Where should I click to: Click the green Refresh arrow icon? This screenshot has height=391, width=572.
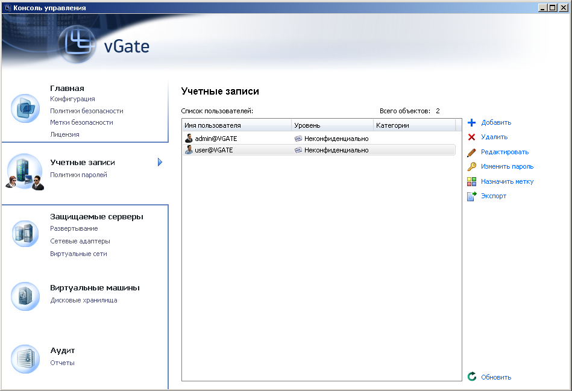tap(472, 377)
